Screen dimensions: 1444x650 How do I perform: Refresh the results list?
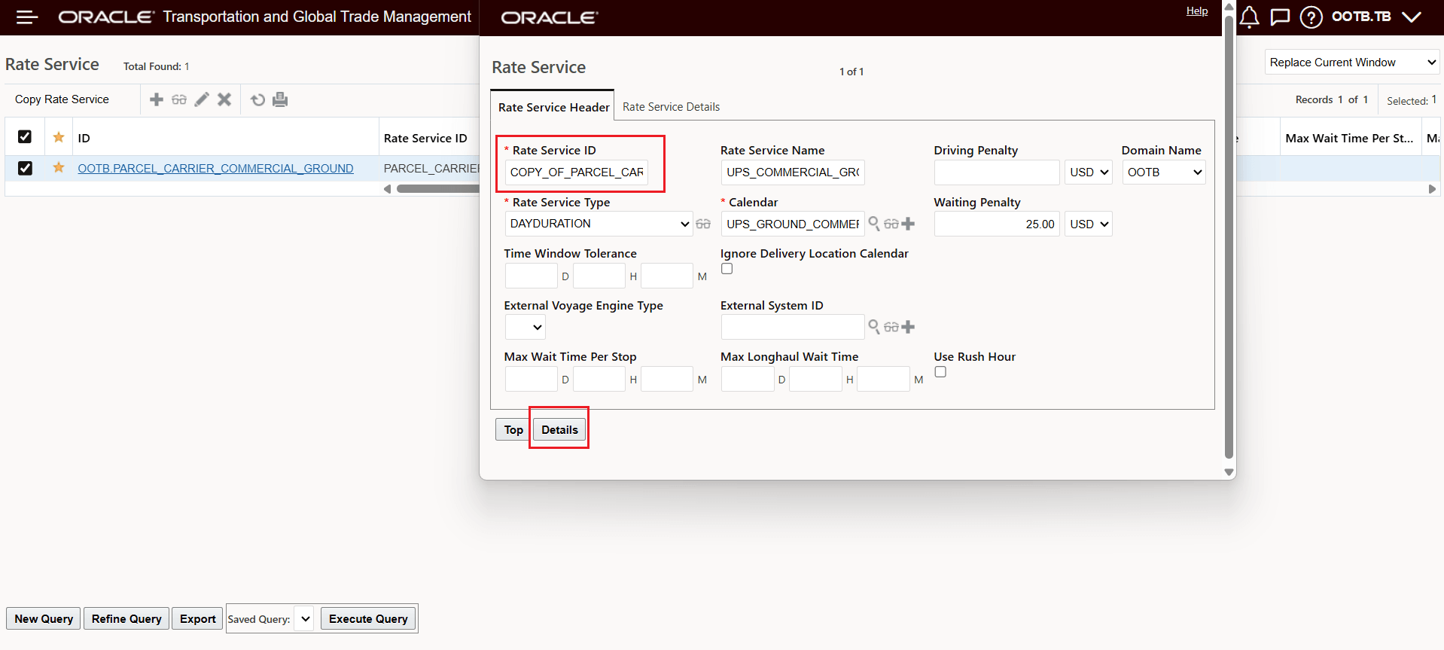point(257,99)
